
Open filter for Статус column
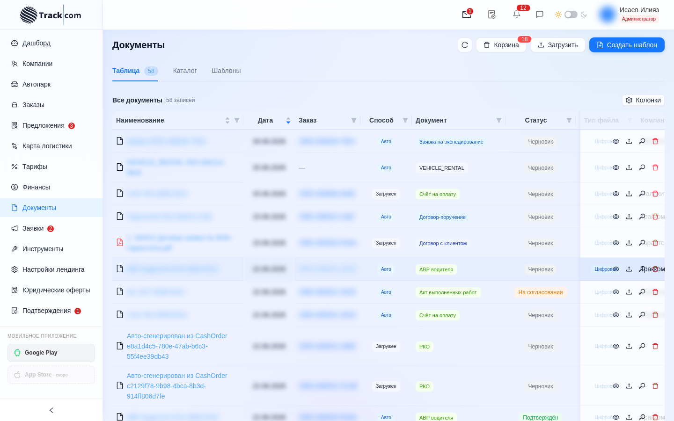click(x=569, y=120)
